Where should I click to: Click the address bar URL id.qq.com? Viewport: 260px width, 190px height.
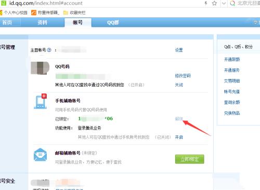point(46,3)
